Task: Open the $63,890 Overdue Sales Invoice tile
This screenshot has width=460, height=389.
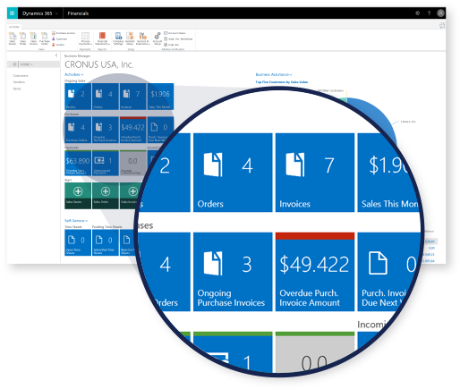Action: [x=78, y=163]
